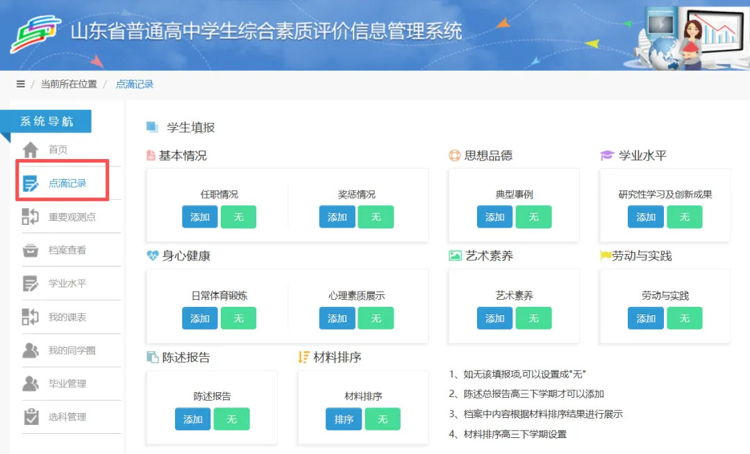Image resolution: width=750 pixels, height=454 pixels.
Task: Click 无 in the 陈述报告 card
Action: (x=231, y=419)
